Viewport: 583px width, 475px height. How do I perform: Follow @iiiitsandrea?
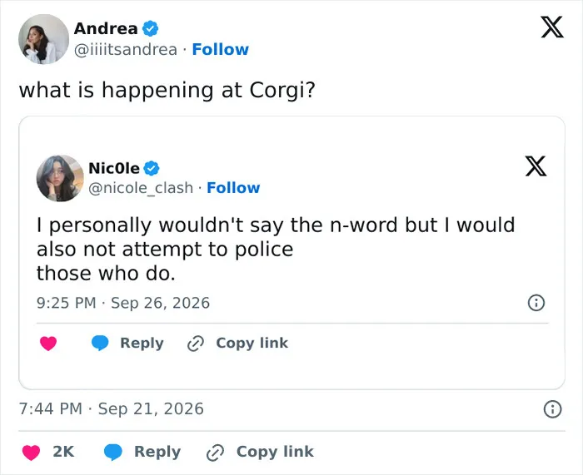(x=221, y=49)
